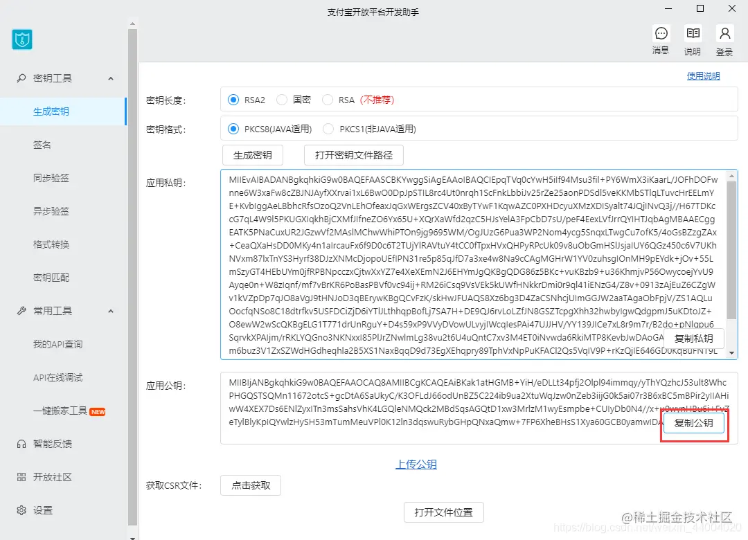748x540 pixels.
Task: Collapse the 密钥工具 section chevron
Action: (x=111, y=78)
